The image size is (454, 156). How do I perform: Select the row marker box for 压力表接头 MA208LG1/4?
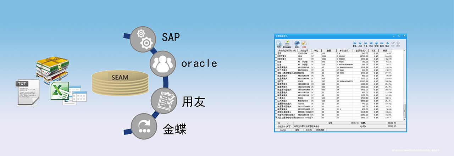276,101
